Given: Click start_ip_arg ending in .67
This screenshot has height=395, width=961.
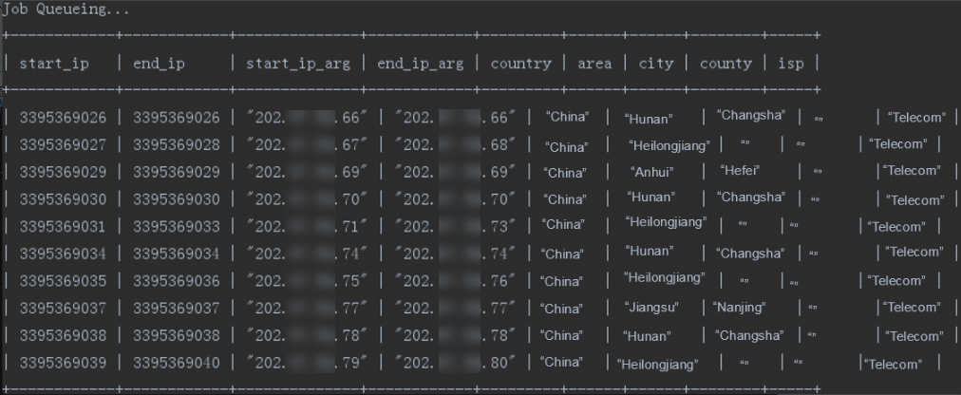Looking at the screenshot, I should (x=307, y=145).
